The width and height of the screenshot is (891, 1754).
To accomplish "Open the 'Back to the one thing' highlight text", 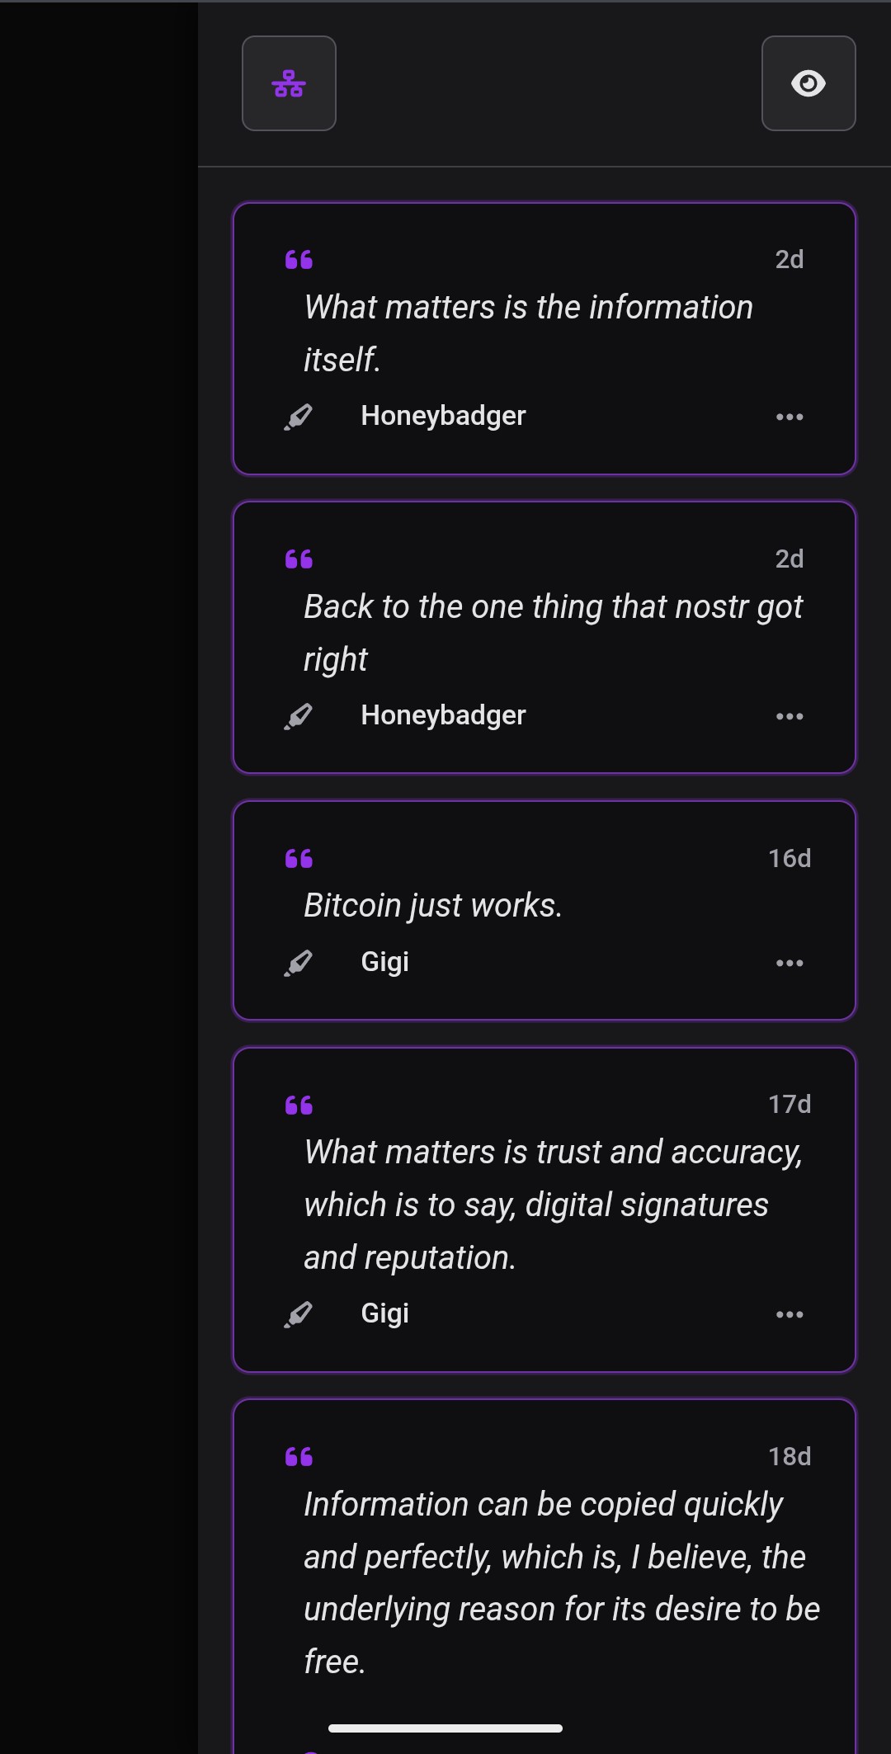I will coord(553,633).
